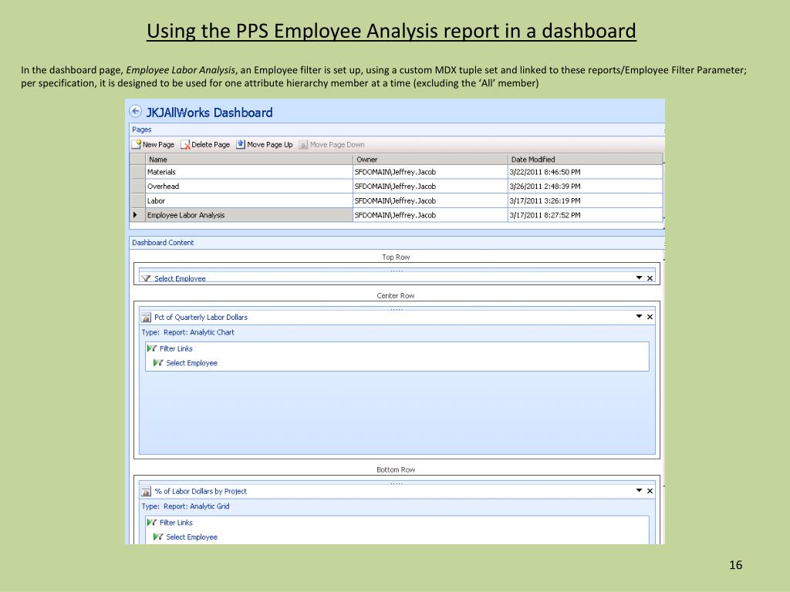The height and width of the screenshot is (592, 790).
Task: Sort pages by the Date Modified column header
Action: [x=586, y=159]
